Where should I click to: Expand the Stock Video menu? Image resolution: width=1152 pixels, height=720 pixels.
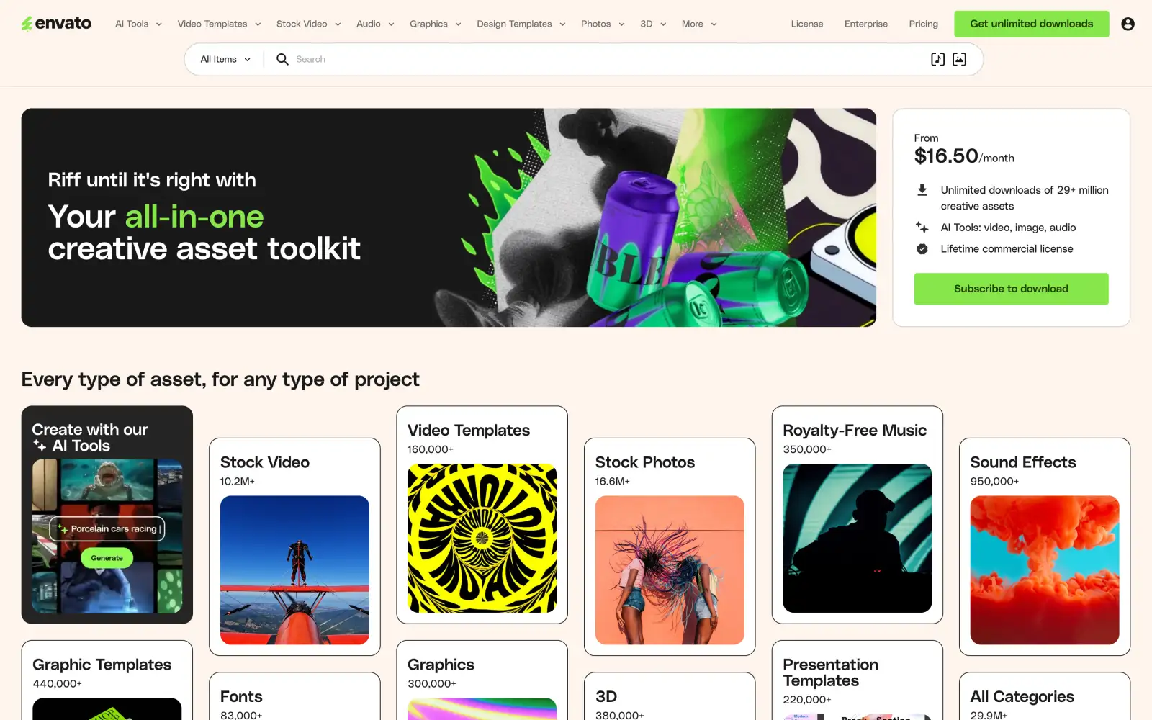(x=308, y=24)
